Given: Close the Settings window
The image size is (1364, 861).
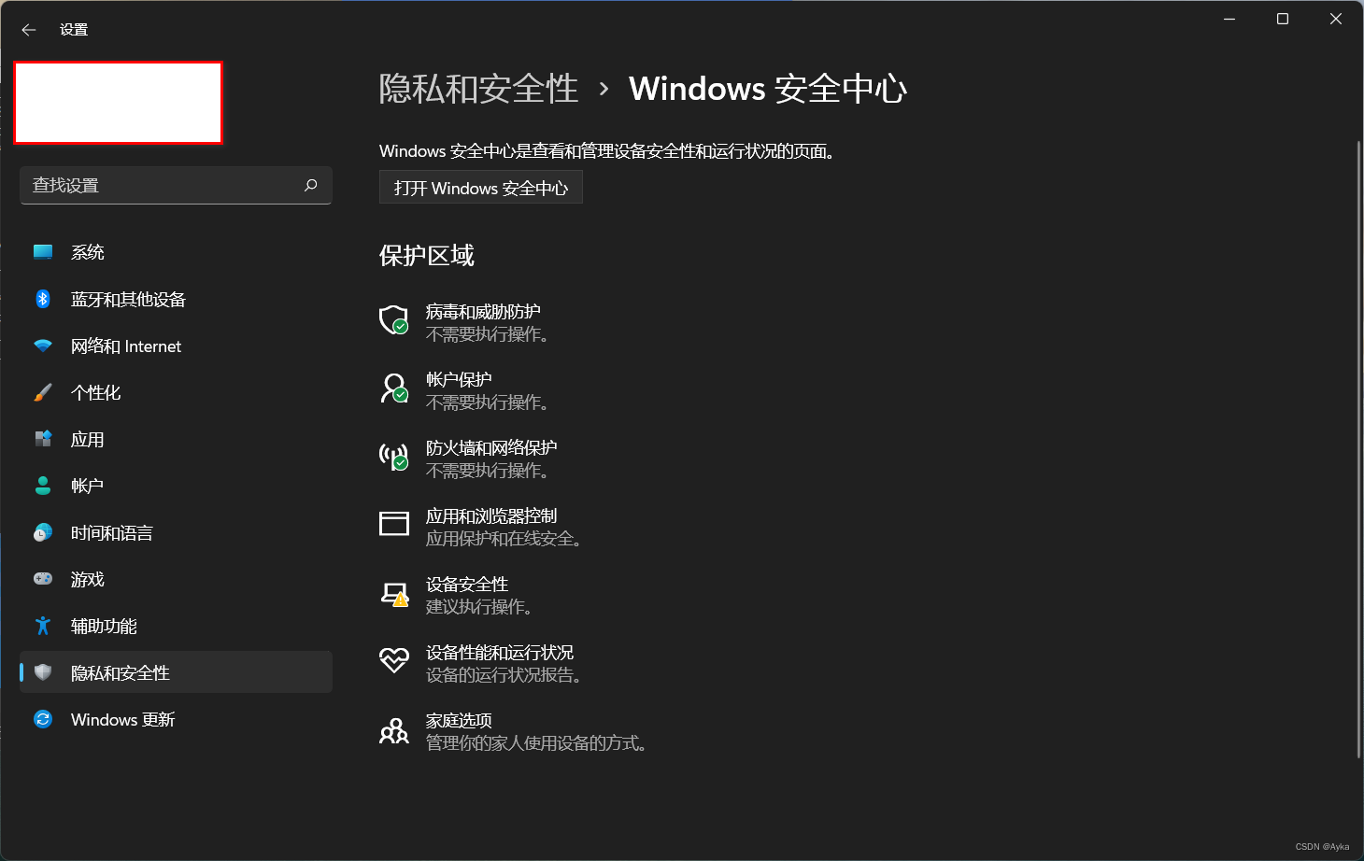Looking at the screenshot, I should (1336, 19).
